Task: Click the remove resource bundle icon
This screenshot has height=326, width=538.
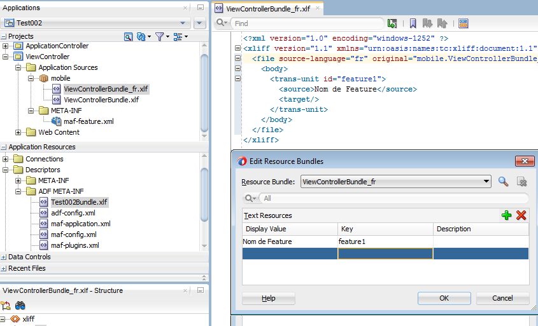Action: (522, 182)
